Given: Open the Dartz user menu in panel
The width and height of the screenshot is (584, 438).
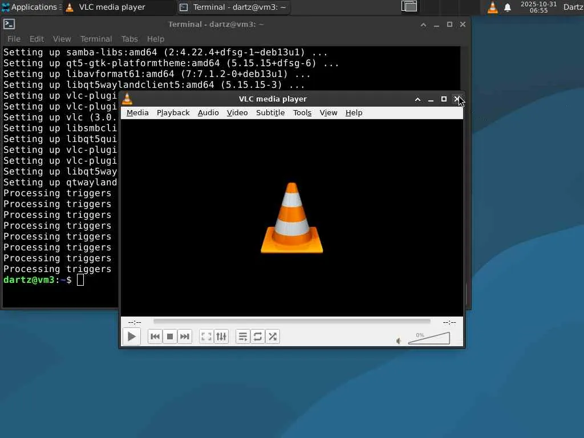Looking at the screenshot, I should (x=573, y=7).
